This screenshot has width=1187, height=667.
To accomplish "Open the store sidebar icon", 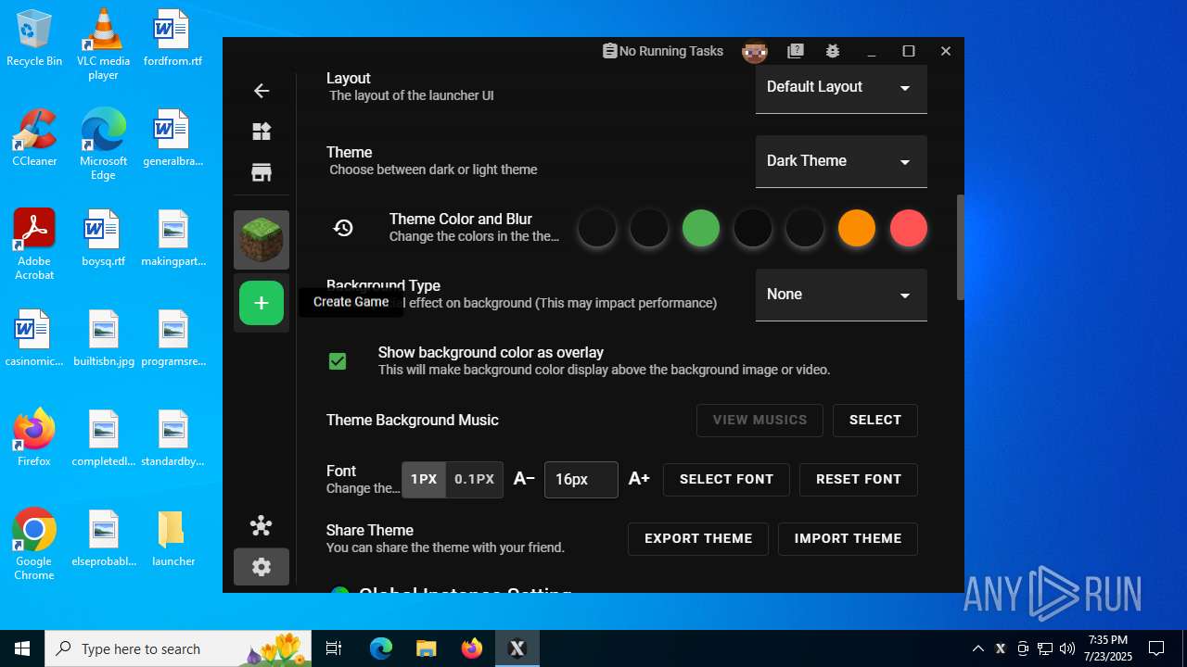I will [262, 172].
